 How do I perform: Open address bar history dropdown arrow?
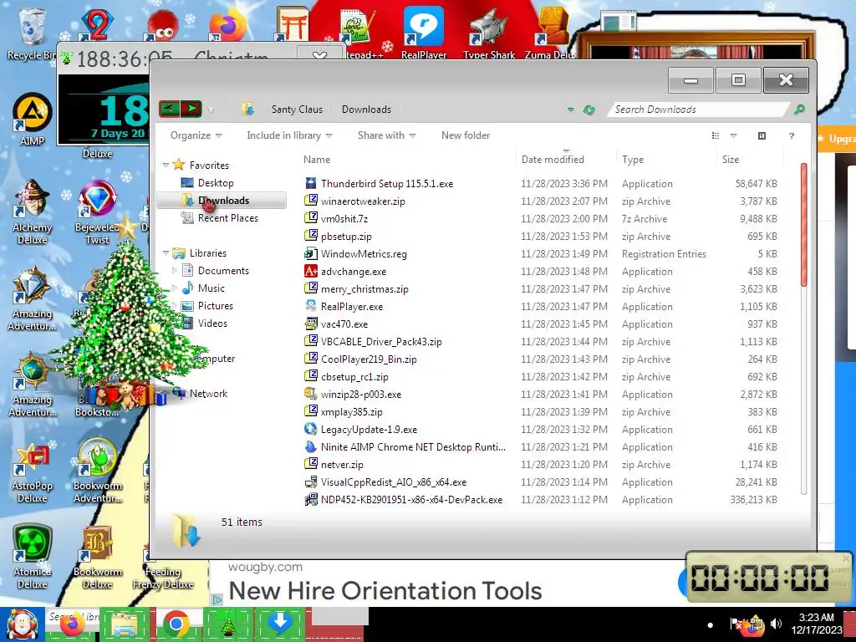(x=570, y=110)
